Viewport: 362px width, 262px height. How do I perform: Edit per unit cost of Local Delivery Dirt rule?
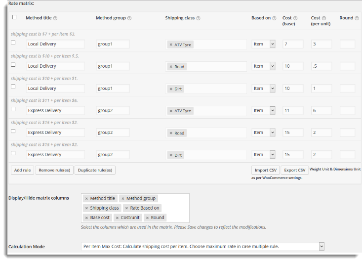(x=322, y=88)
